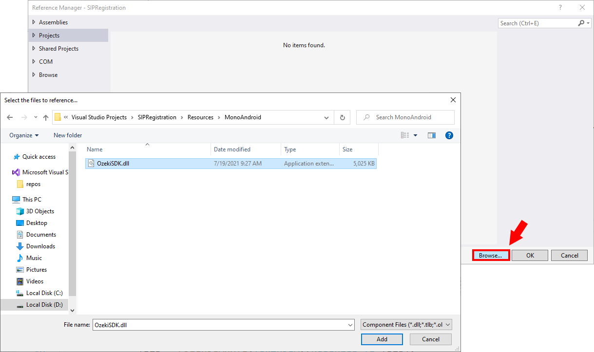594x352 pixels.
Task: Expand the COM section
Action: [47, 61]
